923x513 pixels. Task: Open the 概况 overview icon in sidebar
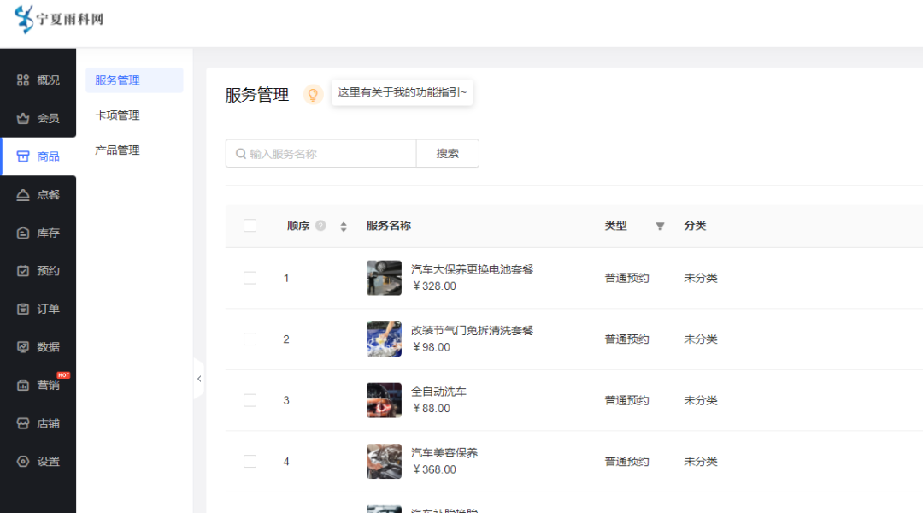coord(23,80)
